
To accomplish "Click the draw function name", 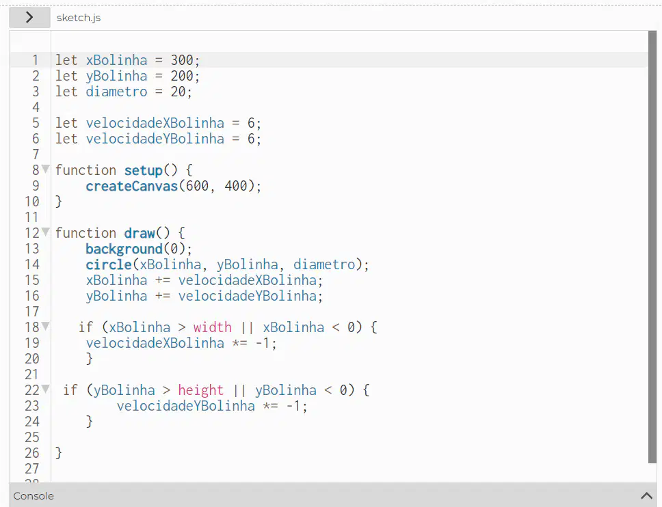I will click(x=140, y=233).
